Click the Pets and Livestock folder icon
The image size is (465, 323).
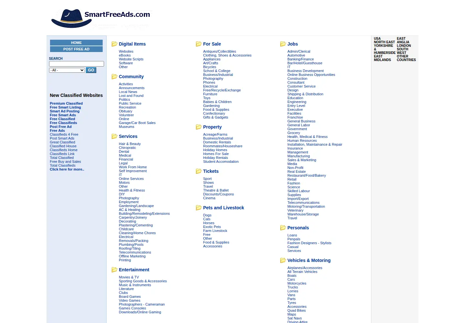point(199,208)
